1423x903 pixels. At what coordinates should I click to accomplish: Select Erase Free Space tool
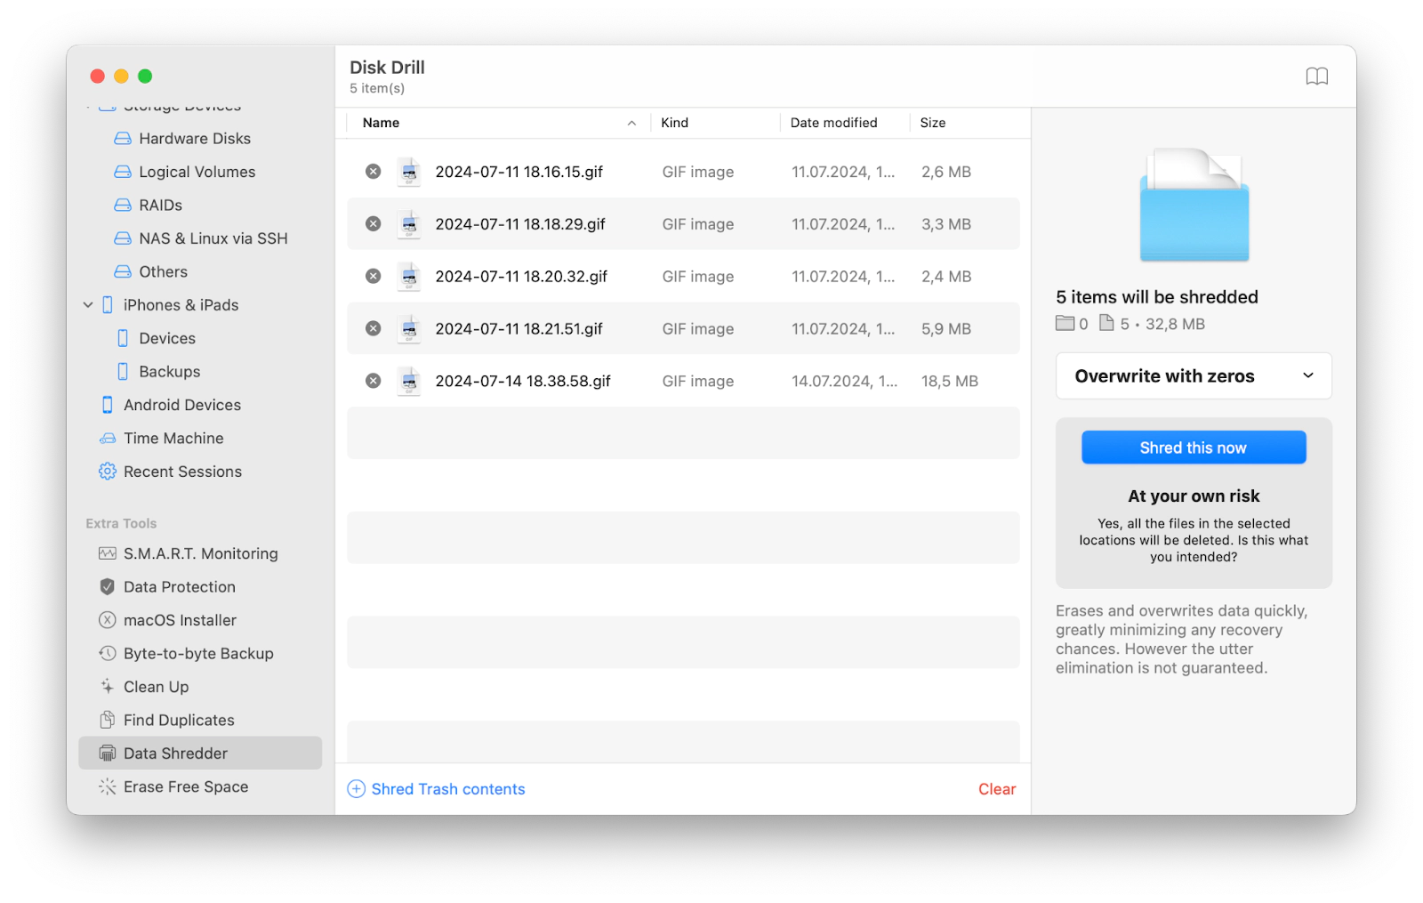pyautogui.click(x=186, y=786)
